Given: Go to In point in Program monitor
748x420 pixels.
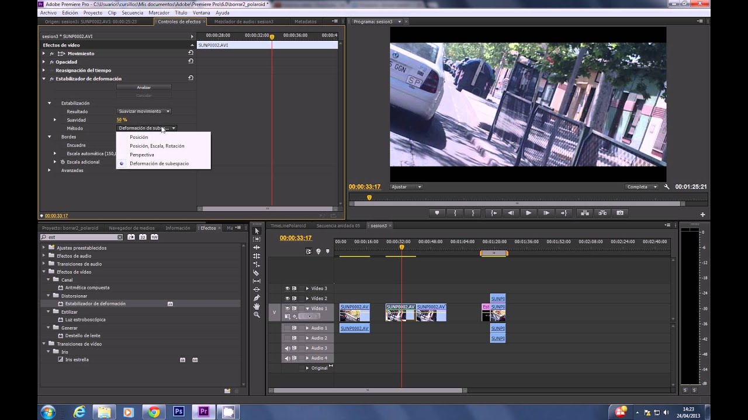Looking at the screenshot, I should coord(494,213).
